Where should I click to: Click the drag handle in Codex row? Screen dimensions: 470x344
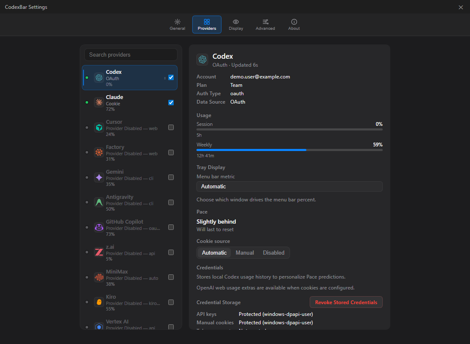(165, 78)
